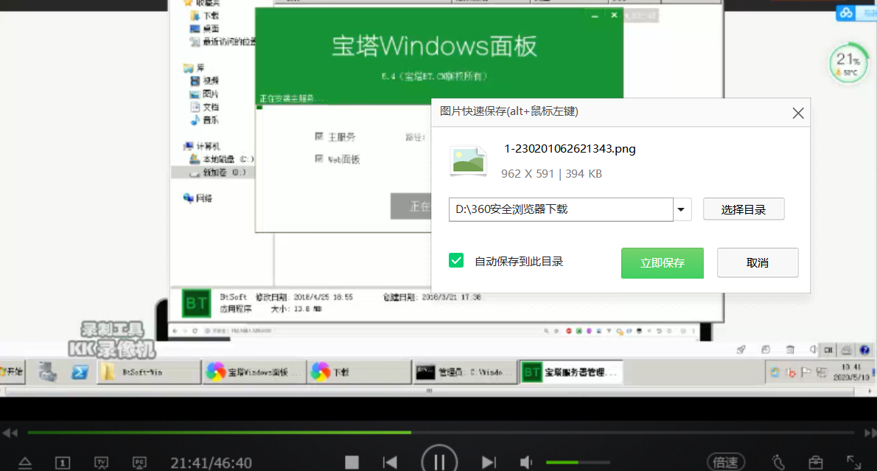
Task: Select 库 node in explorer tree
Action: point(194,68)
